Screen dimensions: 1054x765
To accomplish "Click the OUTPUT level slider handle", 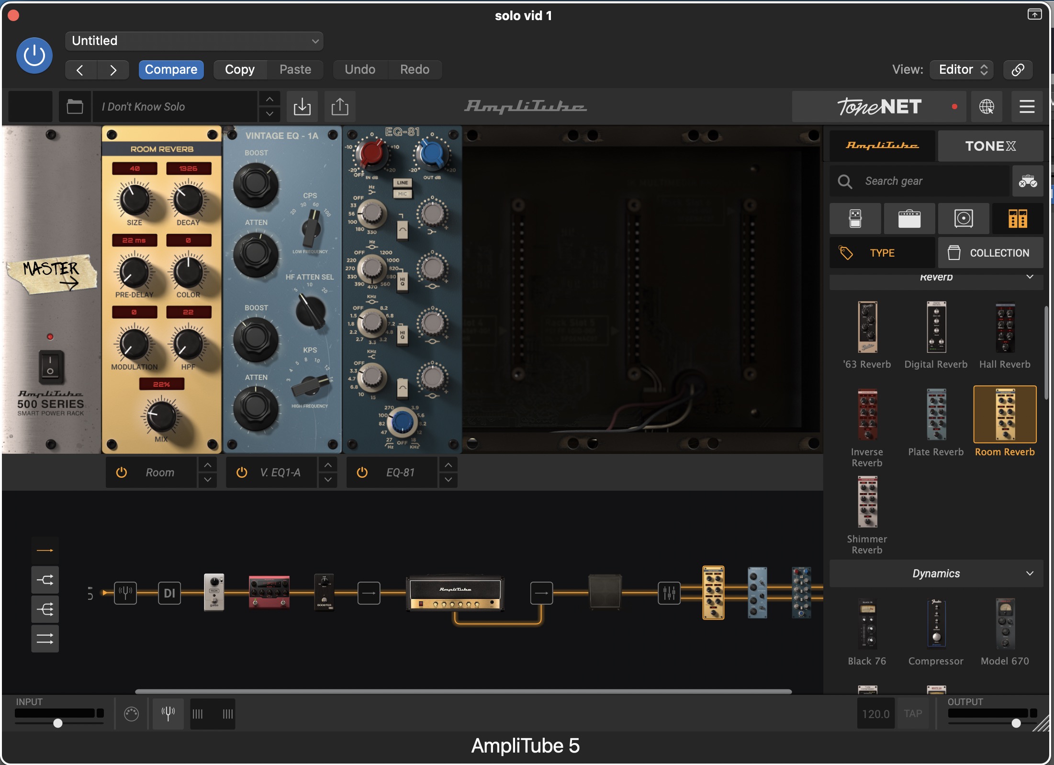I will click(x=1016, y=723).
